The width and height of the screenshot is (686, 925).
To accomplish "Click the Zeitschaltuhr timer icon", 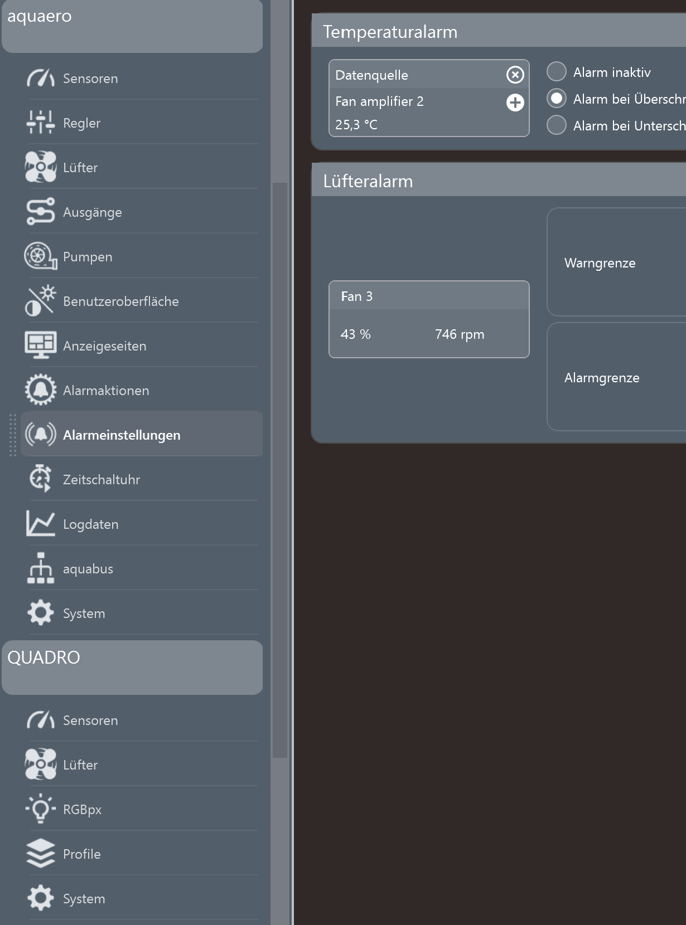I will (40, 479).
